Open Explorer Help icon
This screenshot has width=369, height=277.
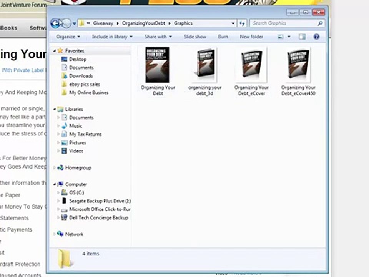tap(316, 37)
